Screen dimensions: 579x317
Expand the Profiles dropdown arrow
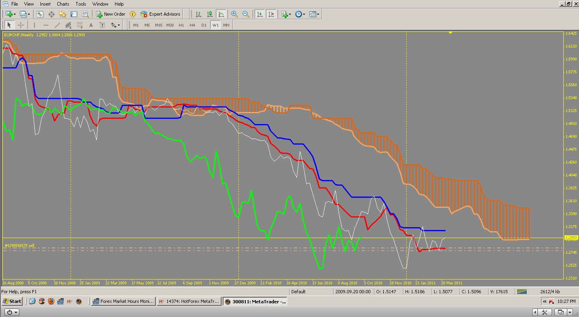click(x=29, y=14)
